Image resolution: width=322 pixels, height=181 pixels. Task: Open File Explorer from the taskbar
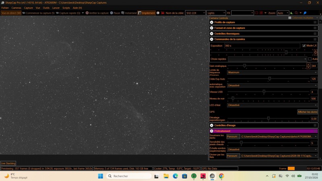tap(166, 176)
